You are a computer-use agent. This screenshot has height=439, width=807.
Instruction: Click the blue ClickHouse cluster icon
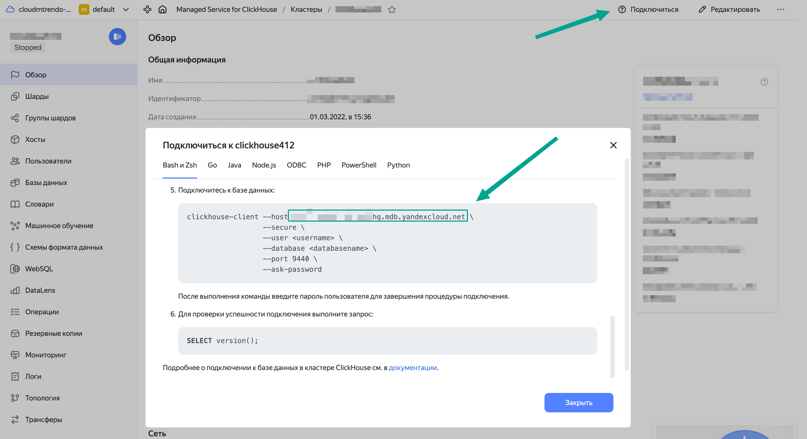click(118, 37)
